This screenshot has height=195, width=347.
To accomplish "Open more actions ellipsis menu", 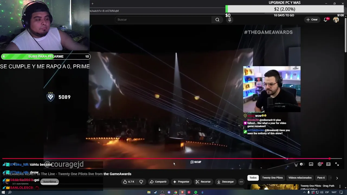I will (x=241, y=182).
